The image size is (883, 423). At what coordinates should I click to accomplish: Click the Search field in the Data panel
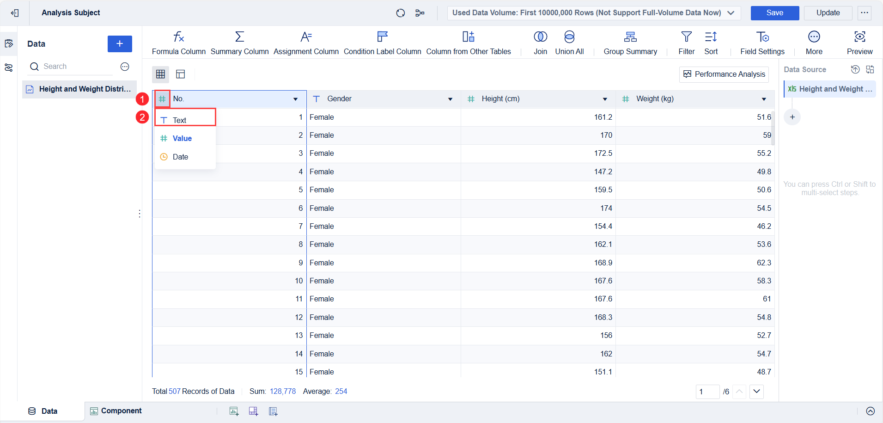70,67
